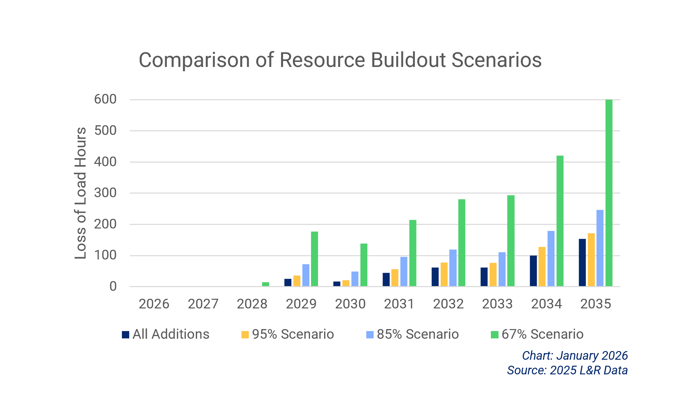Screen dimensions: 681x419
Task: Click the 600 y-axis value label
Action: tap(105, 99)
